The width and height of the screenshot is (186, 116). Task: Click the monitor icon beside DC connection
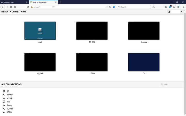pyautogui.click(x=4, y=91)
